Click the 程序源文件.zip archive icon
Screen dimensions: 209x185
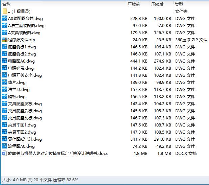click(x=4, y=40)
